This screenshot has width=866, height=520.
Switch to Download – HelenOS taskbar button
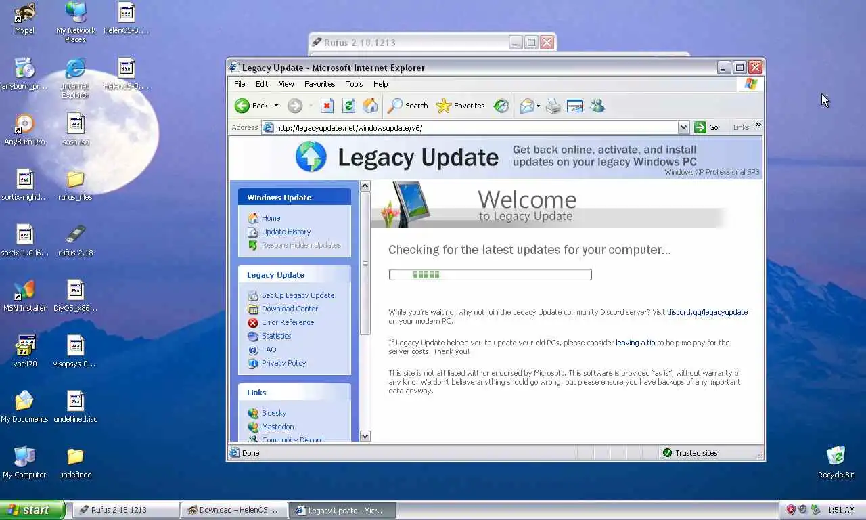coord(234,510)
